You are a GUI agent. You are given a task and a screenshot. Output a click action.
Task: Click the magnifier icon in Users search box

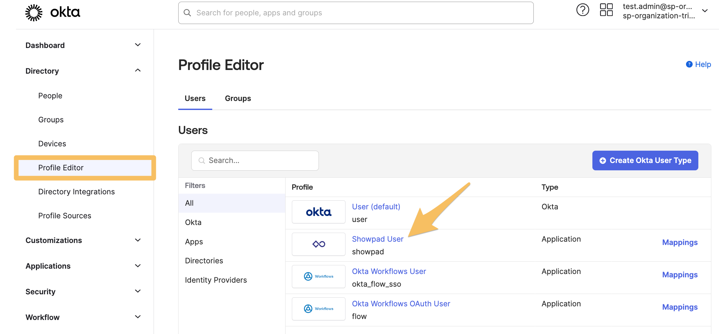point(202,161)
